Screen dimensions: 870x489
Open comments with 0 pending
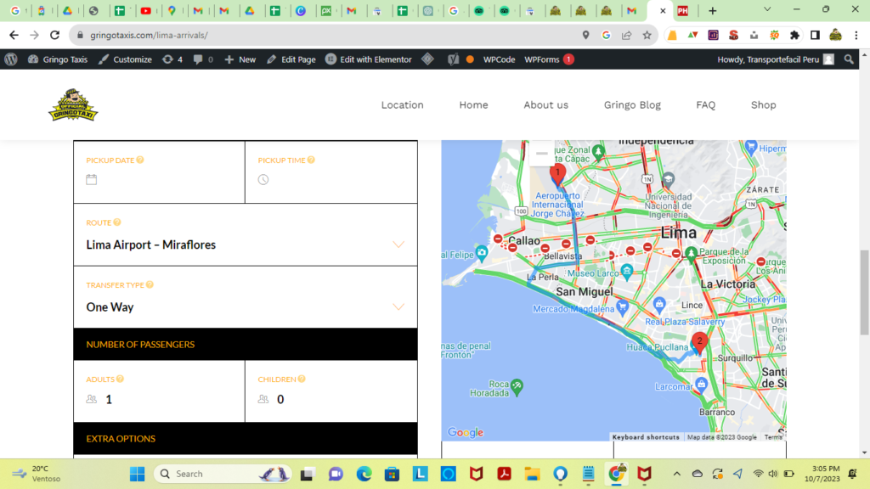202,59
